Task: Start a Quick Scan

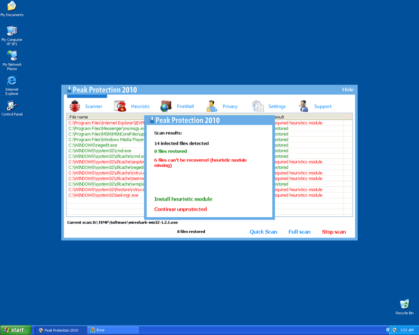Action: [x=263, y=232]
